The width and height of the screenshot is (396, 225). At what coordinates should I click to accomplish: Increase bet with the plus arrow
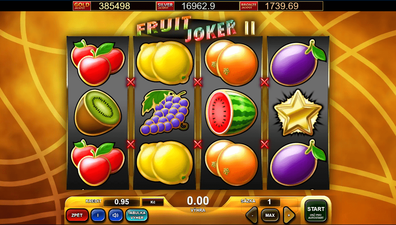click(289, 215)
